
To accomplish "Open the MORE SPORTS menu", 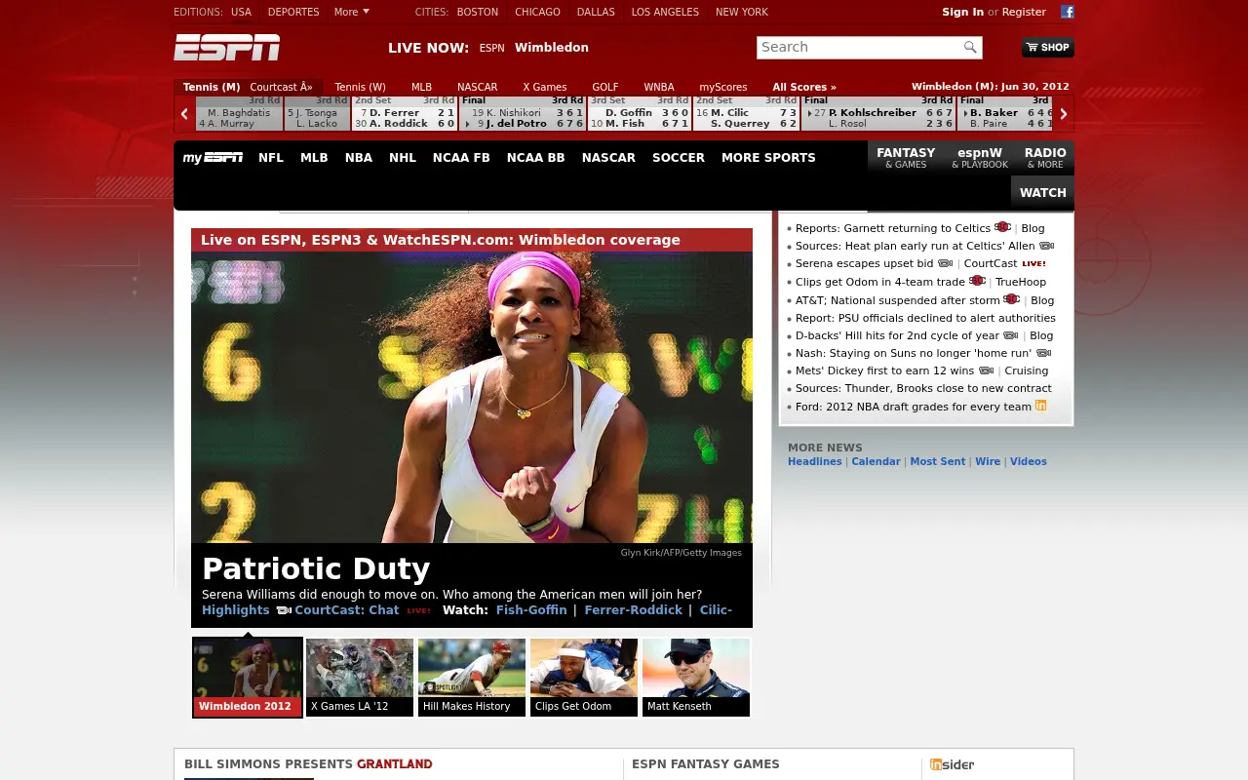I will pyautogui.click(x=768, y=157).
